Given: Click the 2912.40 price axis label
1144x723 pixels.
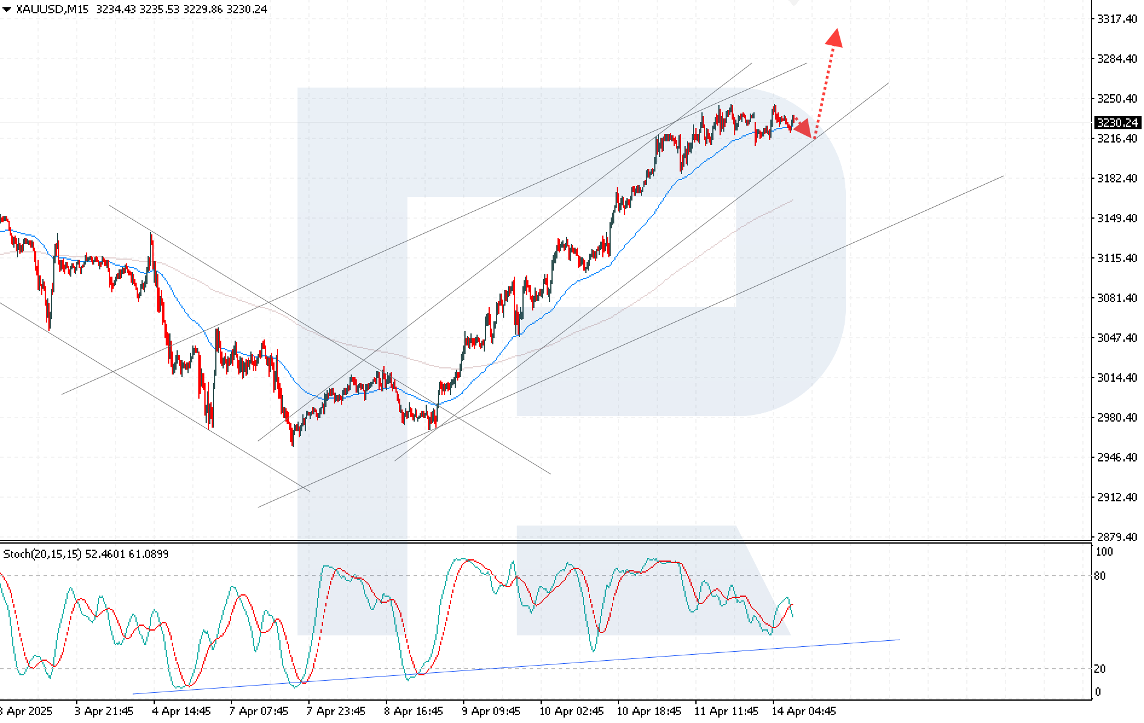Looking at the screenshot, I should 1117,497.
